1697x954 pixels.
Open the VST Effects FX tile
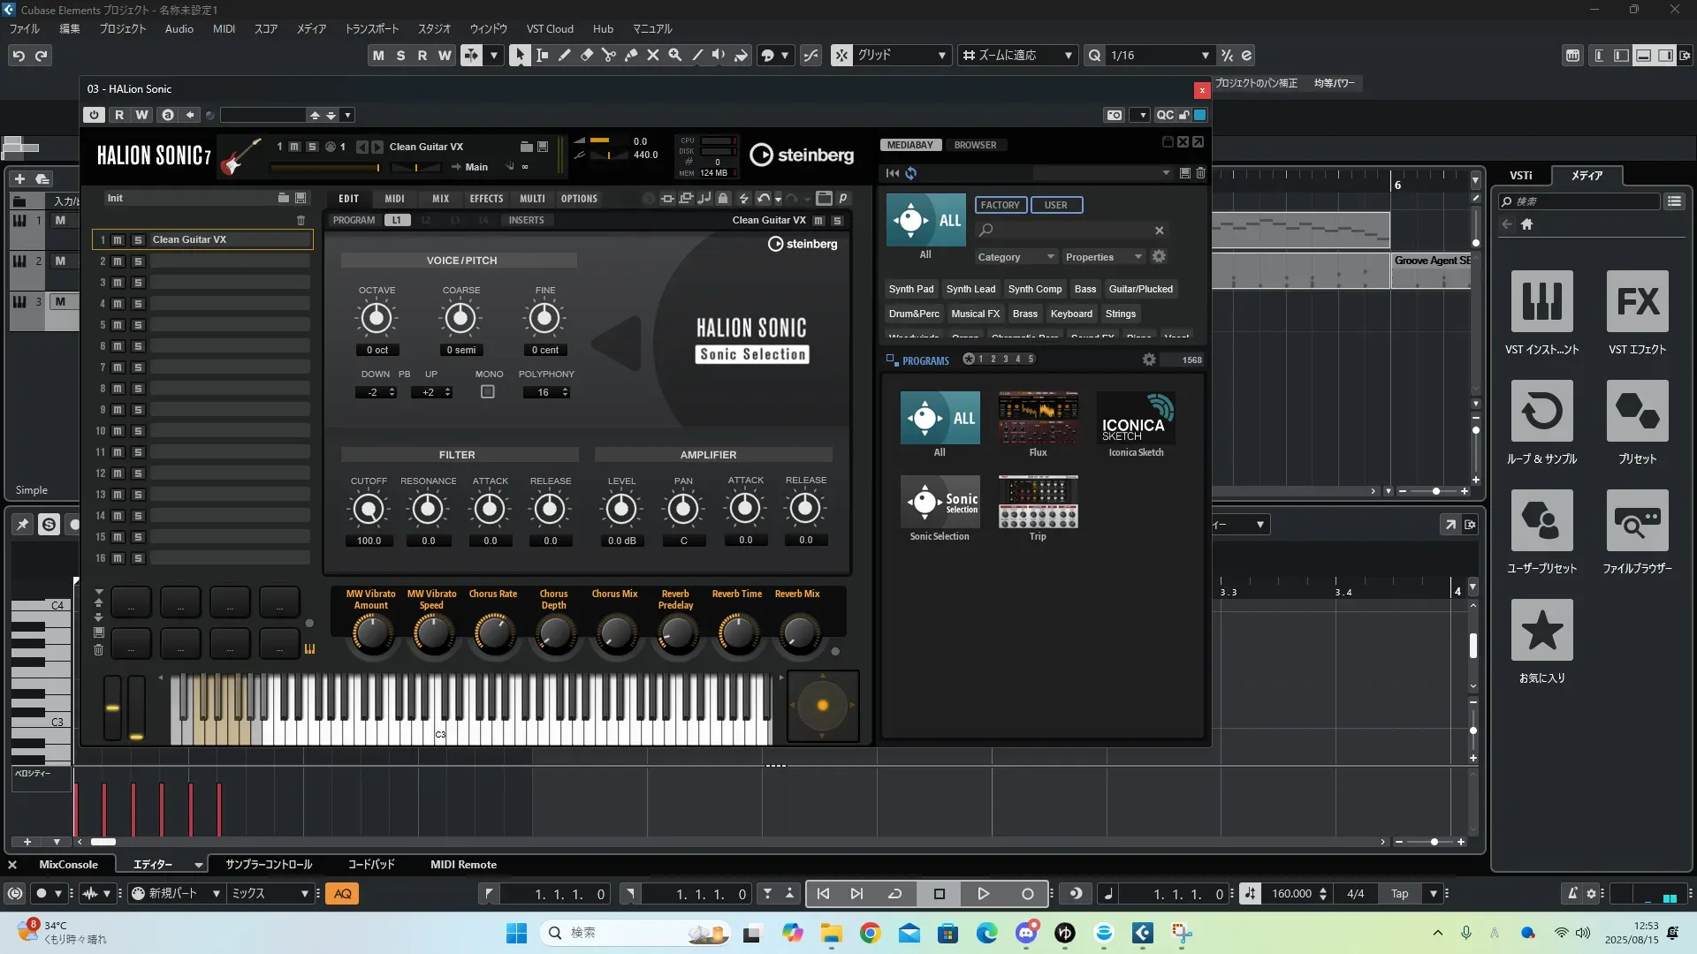coord(1637,302)
